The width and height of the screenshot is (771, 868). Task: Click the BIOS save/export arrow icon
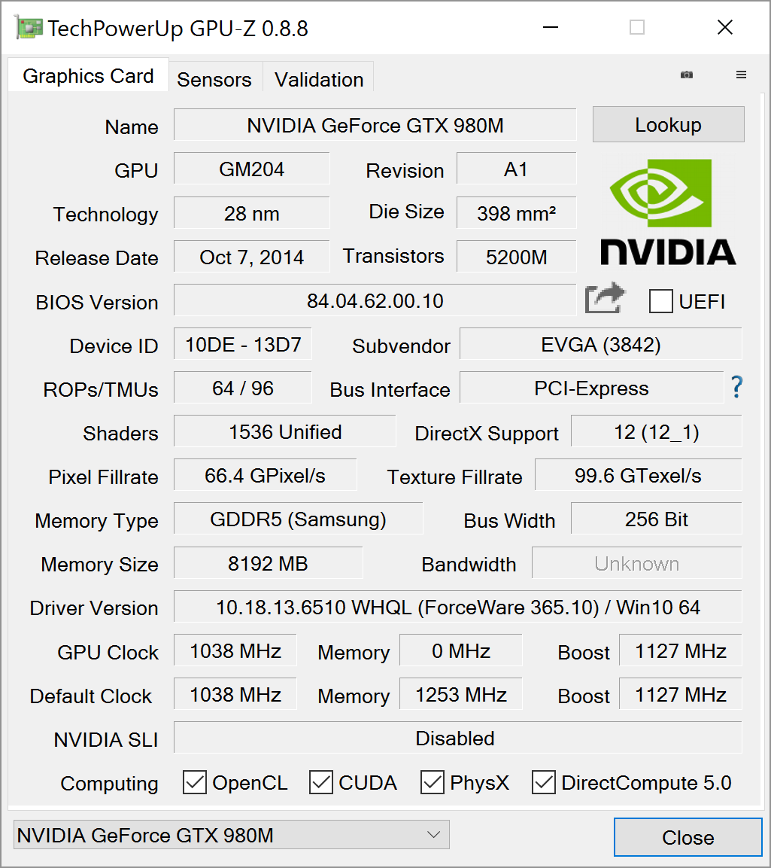[x=605, y=298]
